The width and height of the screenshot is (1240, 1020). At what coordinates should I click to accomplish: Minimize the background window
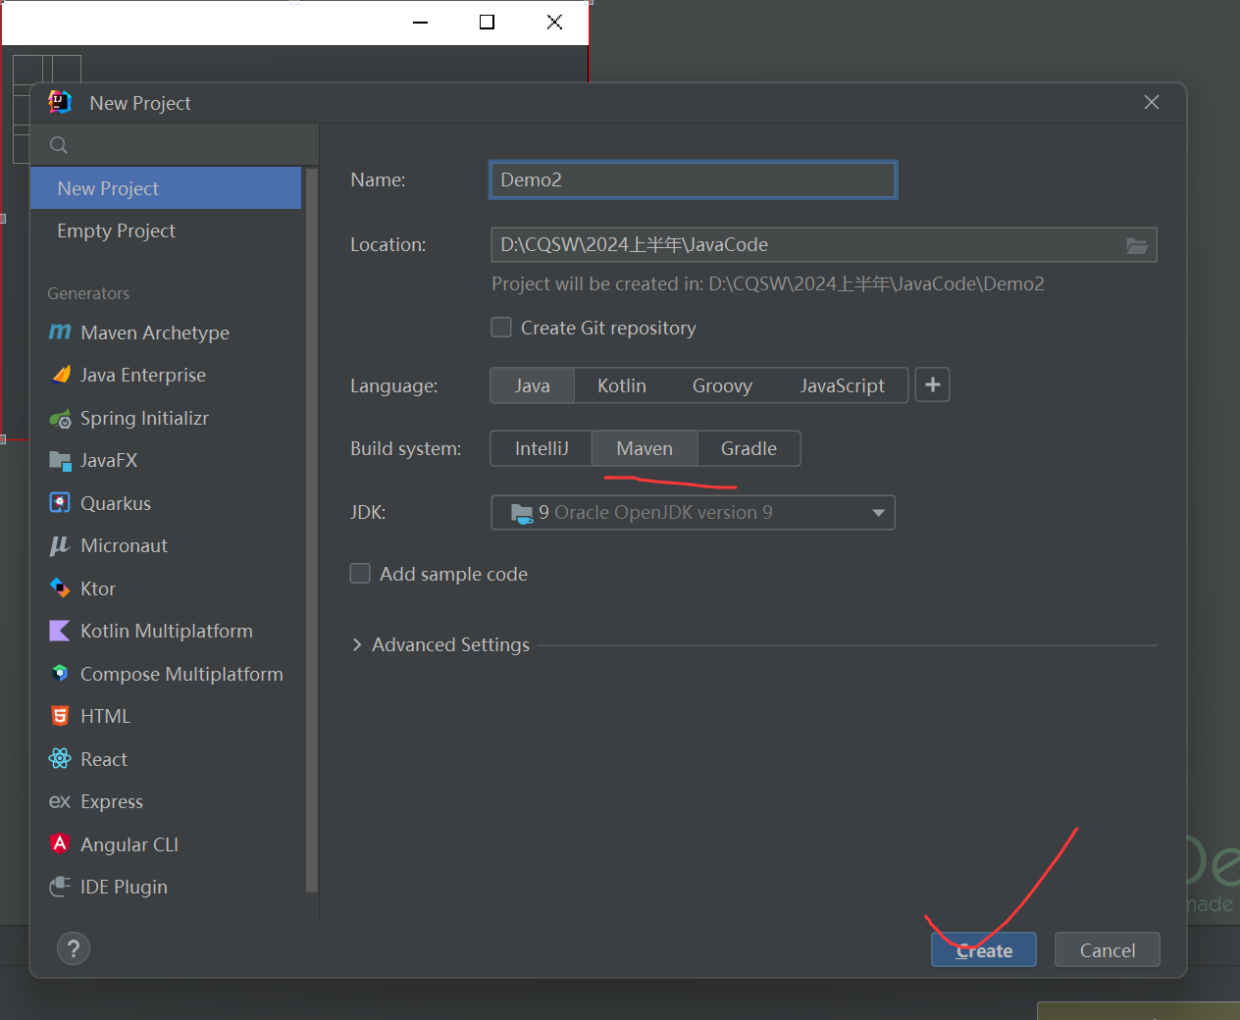coord(421,22)
